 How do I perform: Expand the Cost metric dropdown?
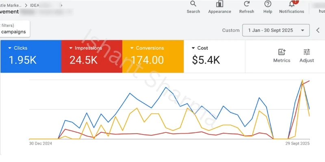coord(193,48)
